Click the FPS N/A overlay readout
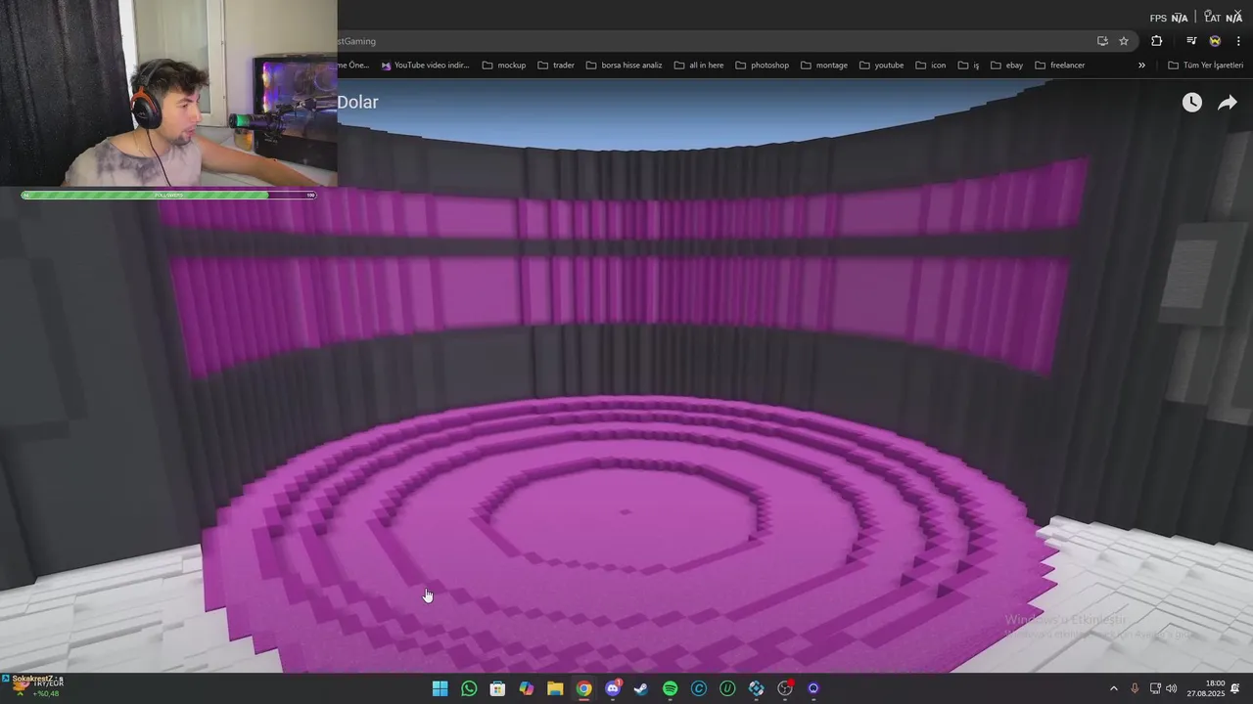The image size is (1253, 704). click(1169, 18)
